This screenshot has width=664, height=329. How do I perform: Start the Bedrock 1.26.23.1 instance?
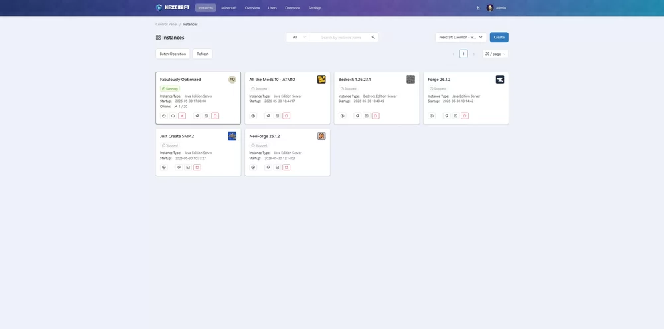pyautogui.click(x=343, y=116)
